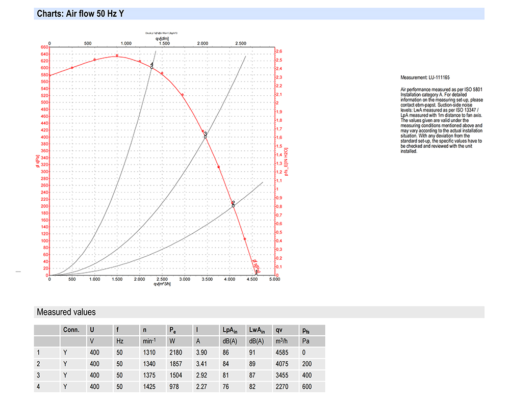The image size is (510, 405).
Task: Click operating point 2 marker on the curve
Action: pos(233,205)
